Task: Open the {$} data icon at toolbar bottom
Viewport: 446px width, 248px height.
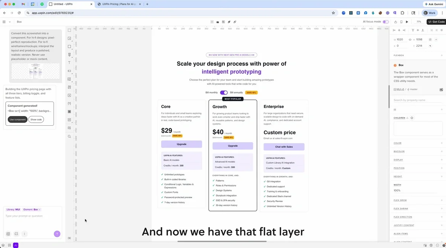Action: point(69,238)
